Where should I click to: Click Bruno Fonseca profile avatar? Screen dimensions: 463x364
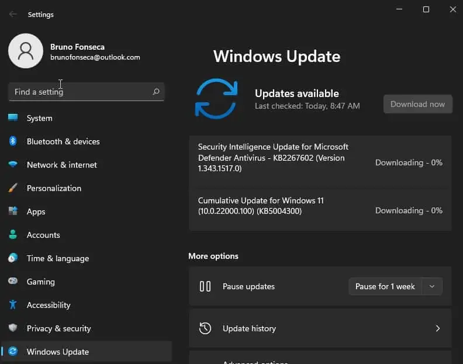pyautogui.click(x=26, y=51)
